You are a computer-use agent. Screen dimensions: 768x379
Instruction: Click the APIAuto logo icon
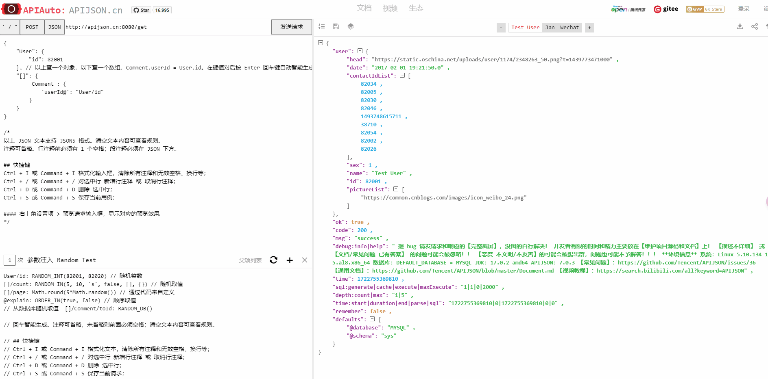11,9
